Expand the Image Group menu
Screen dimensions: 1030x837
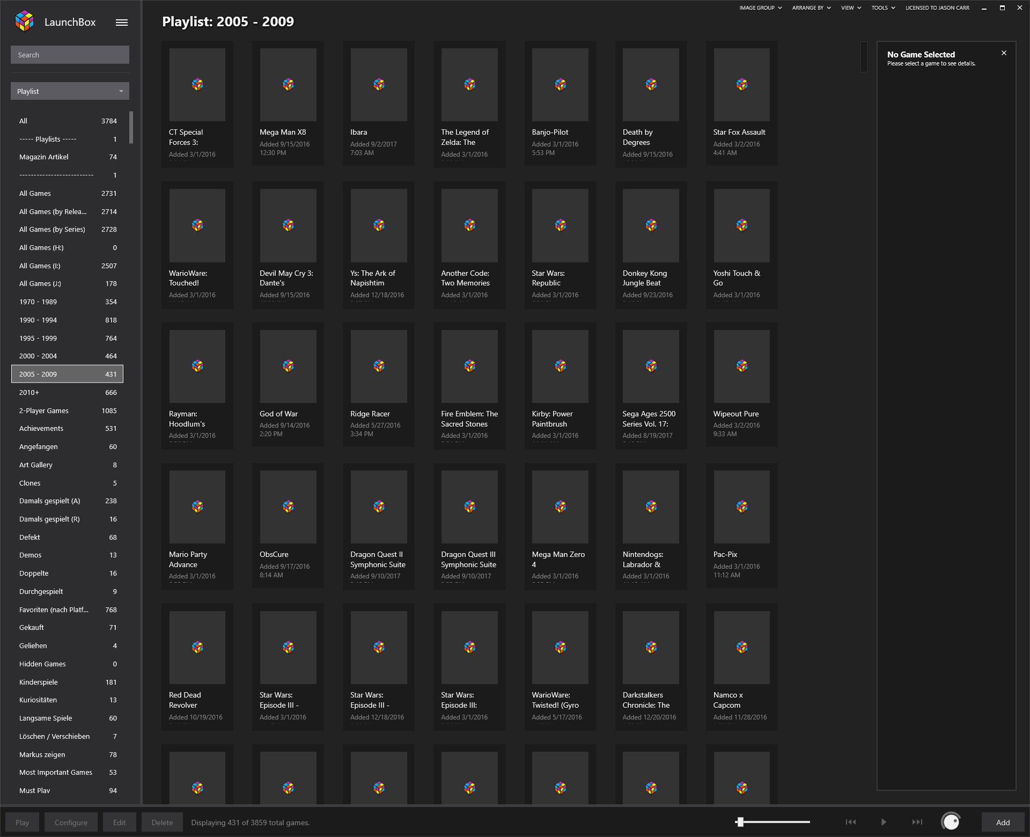(760, 8)
